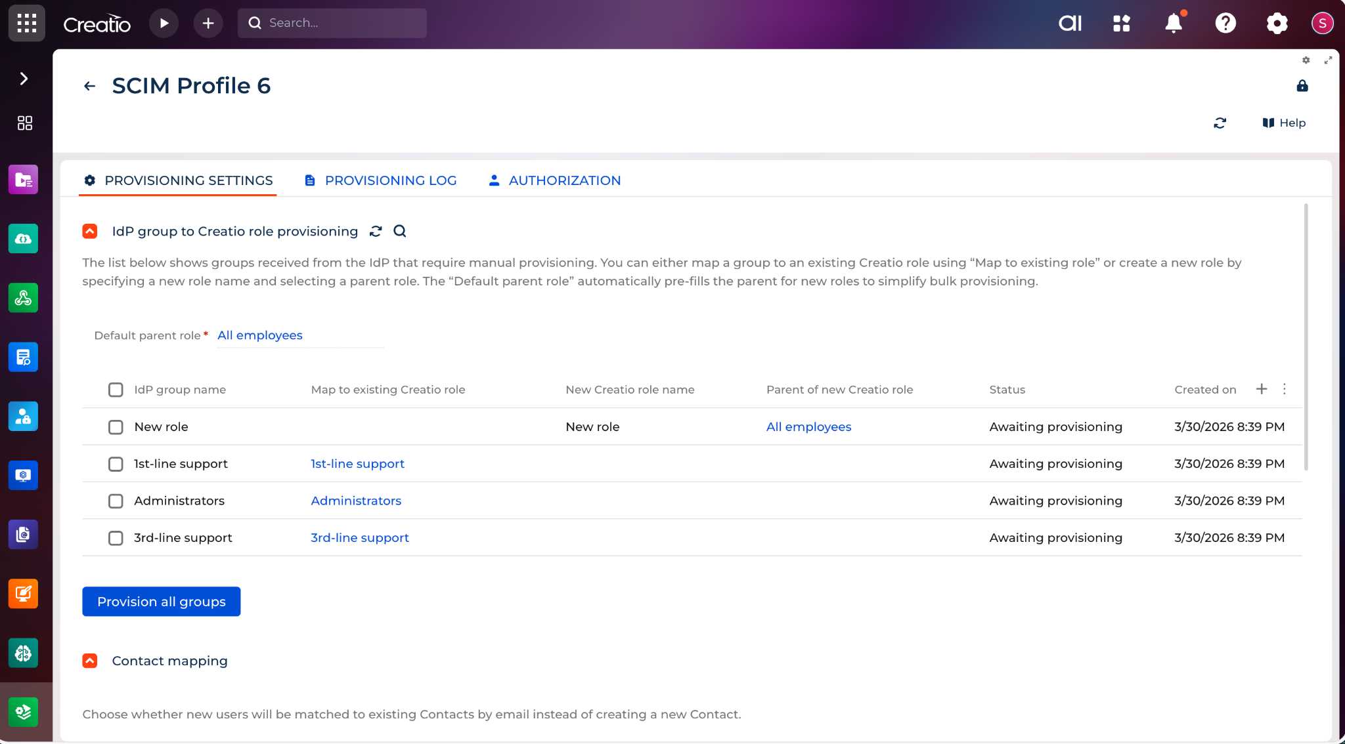
Task: Click the system designer gear icon
Action: coord(1277,24)
